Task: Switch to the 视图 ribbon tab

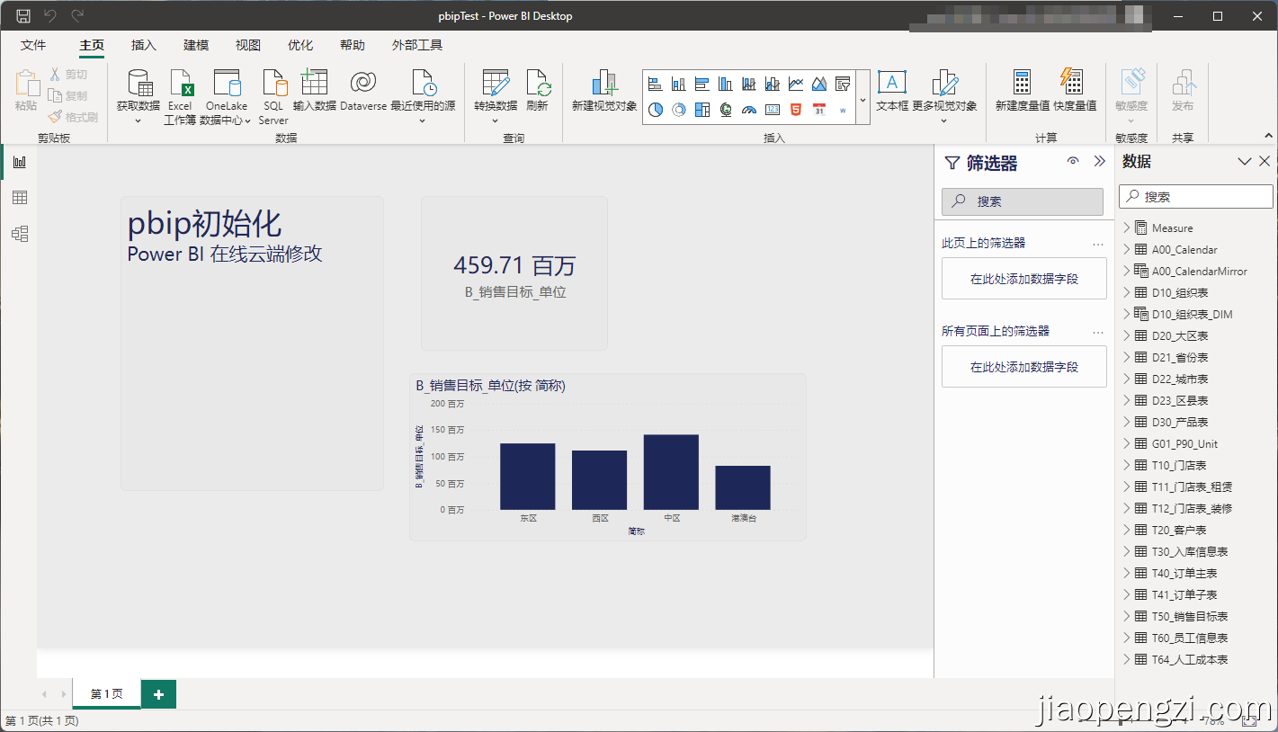Action: tap(248, 46)
